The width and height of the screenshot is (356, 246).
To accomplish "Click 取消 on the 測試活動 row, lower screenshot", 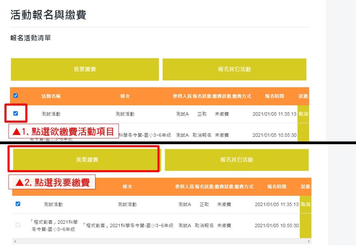I will [x=306, y=204].
